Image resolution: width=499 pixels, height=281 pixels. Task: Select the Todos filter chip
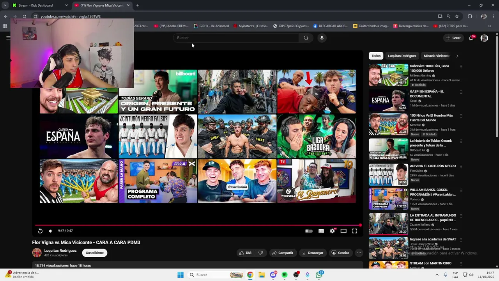pyautogui.click(x=376, y=56)
